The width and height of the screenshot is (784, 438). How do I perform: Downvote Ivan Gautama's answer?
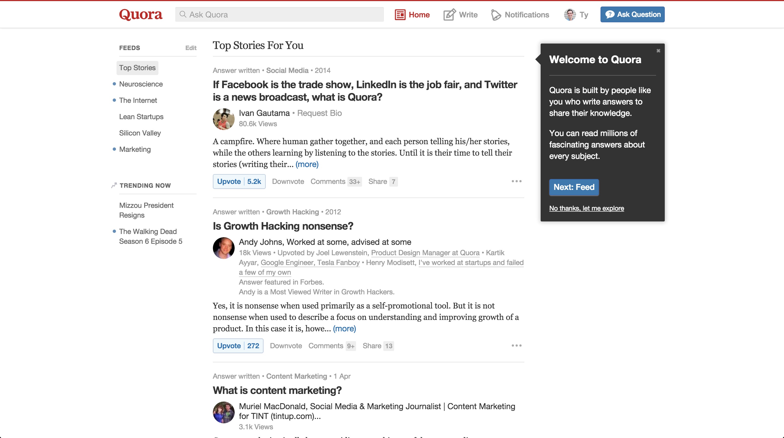[x=288, y=181]
